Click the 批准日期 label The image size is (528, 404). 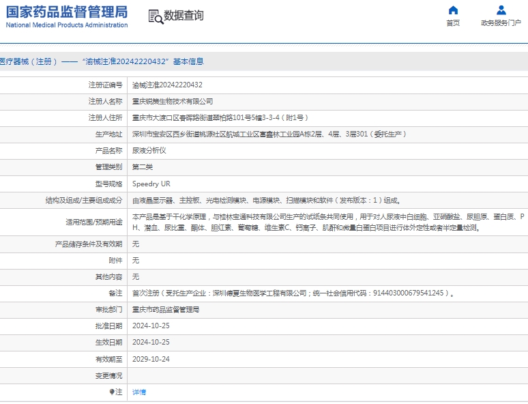pos(108,326)
